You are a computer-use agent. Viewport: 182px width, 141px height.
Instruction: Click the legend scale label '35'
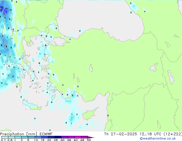pos(69,140)
